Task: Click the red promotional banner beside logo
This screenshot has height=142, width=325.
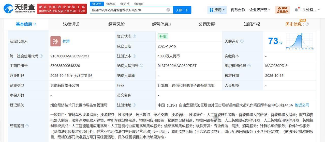Action: click(x=62, y=9)
